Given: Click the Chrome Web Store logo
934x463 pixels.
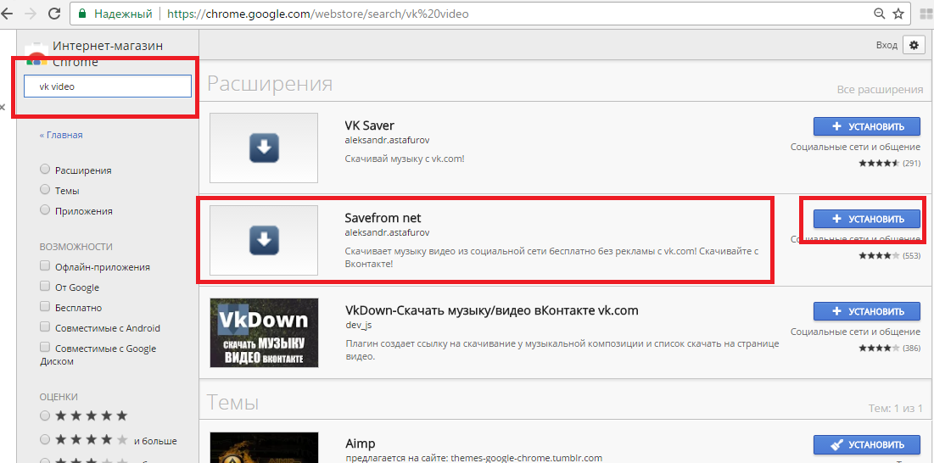Looking at the screenshot, I should click(x=36, y=55).
